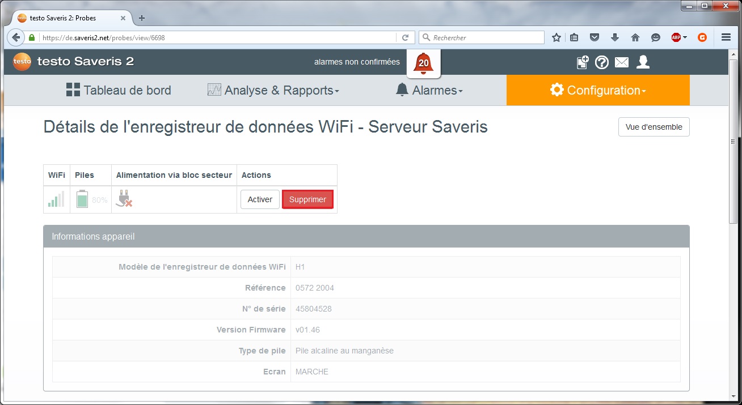The height and width of the screenshot is (405, 742).
Task: Click the reference value 0572 2004
Action: point(315,288)
